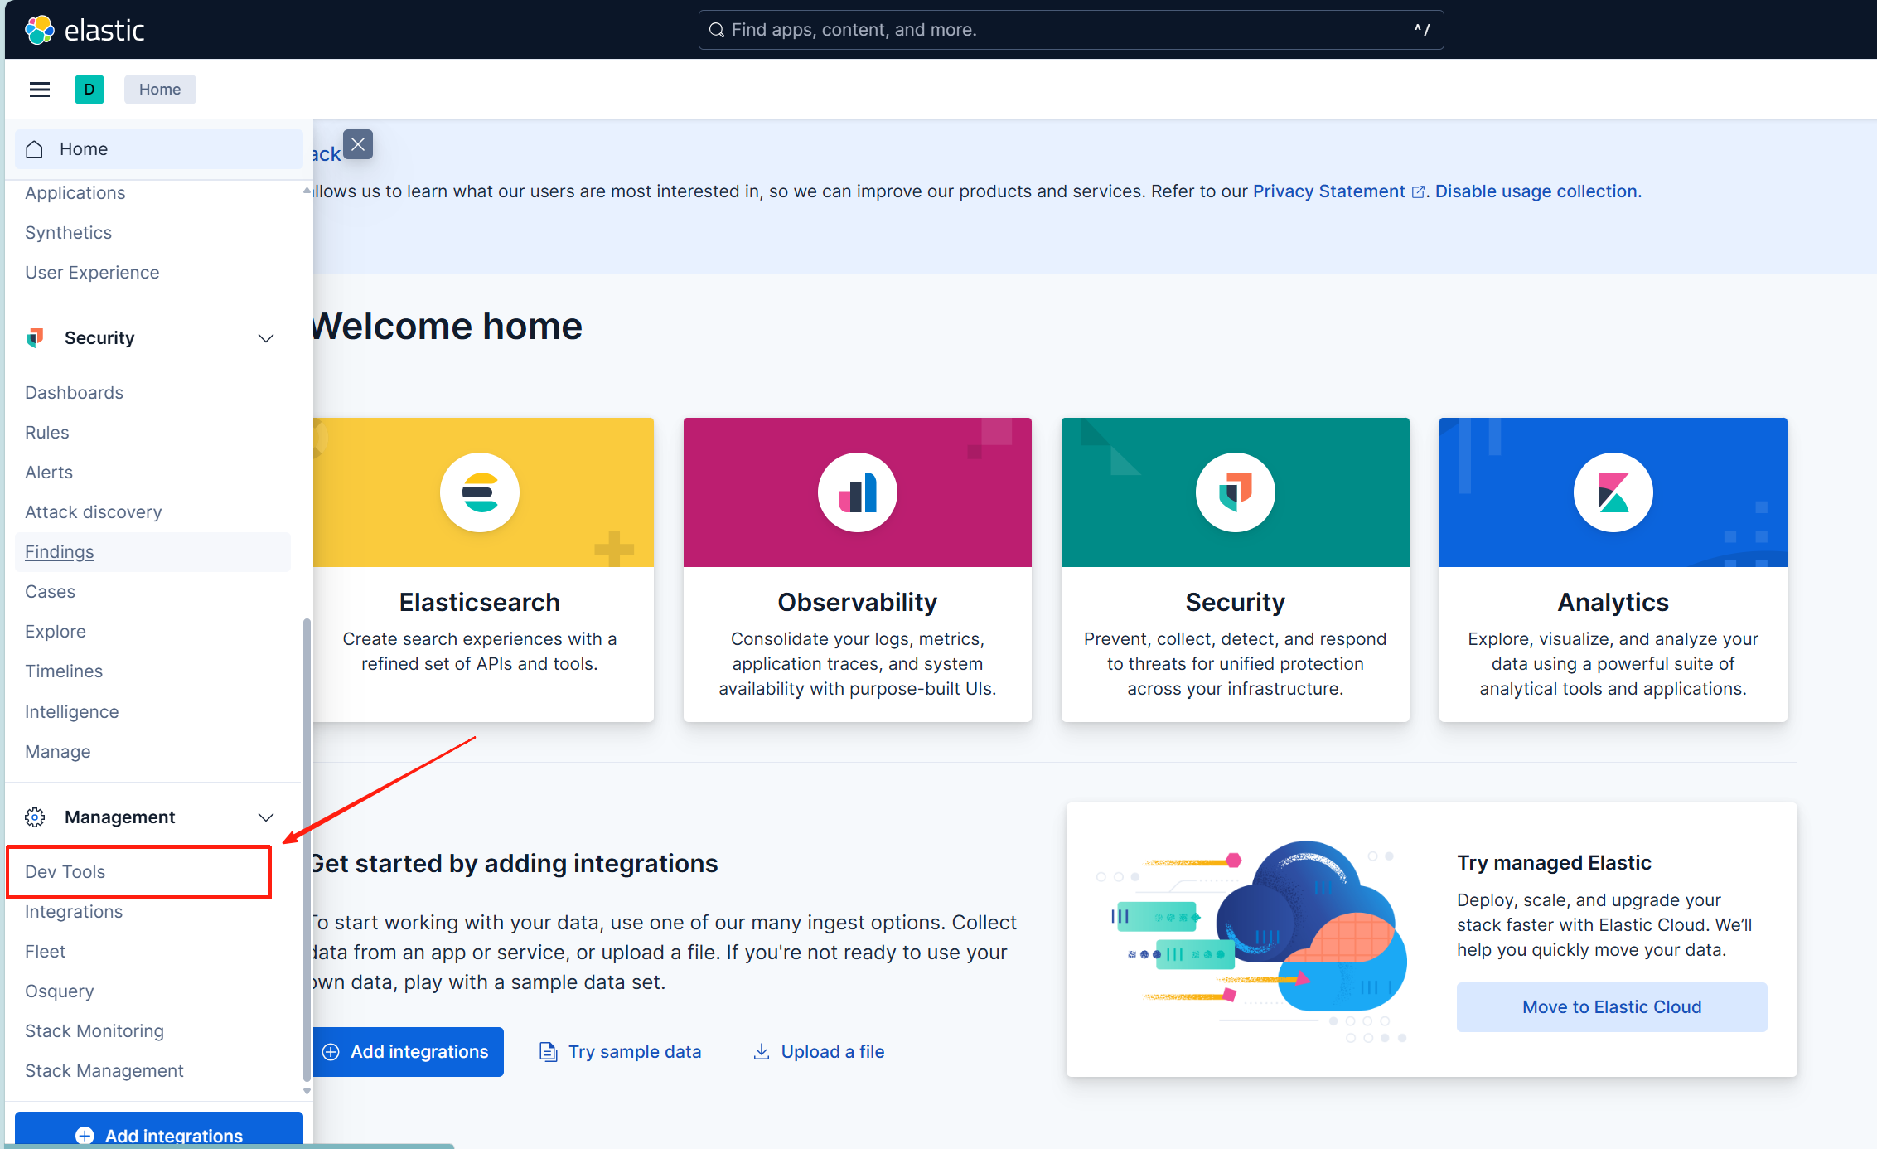The height and width of the screenshot is (1149, 1877).
Task: Open Dev Tools from the sidebar
Action: 65,871
